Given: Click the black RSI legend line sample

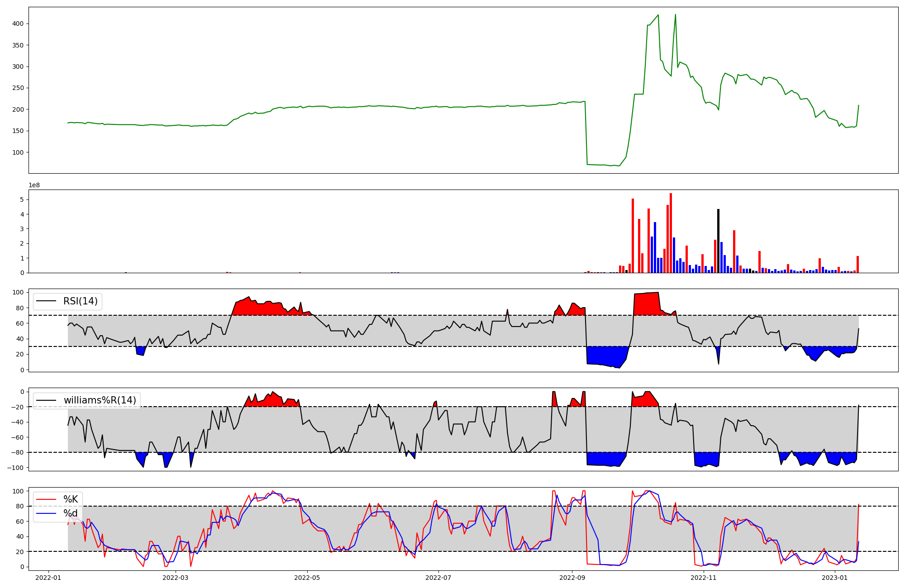Looking at the screenshot, I should 46,301.
